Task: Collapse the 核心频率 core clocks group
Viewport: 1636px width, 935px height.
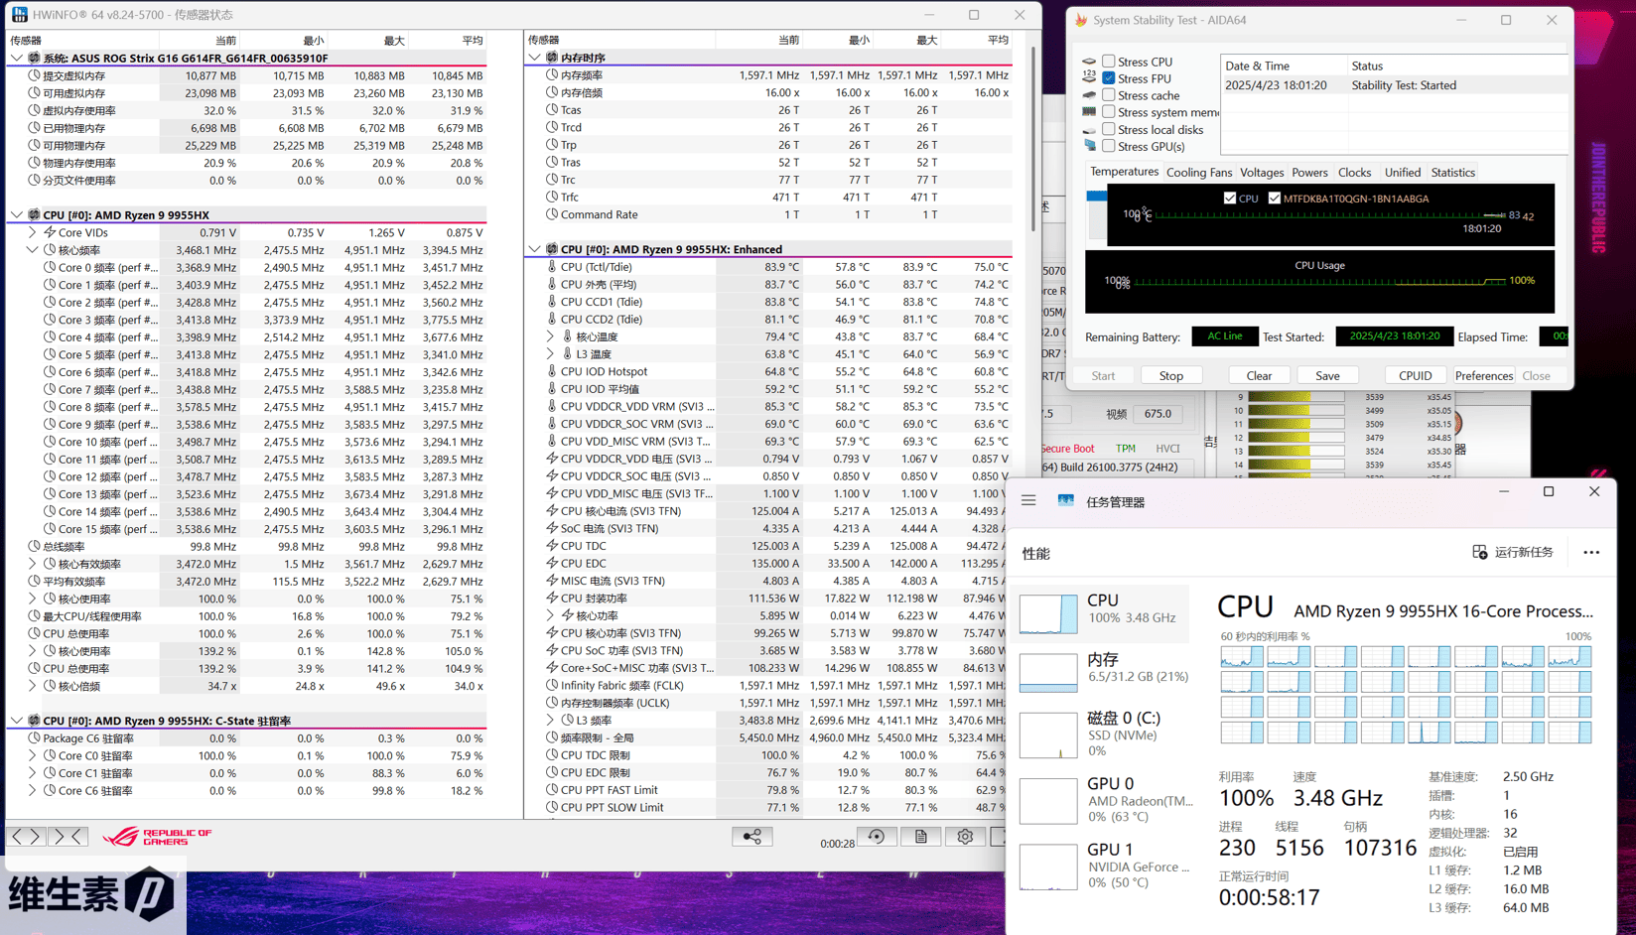Action: pyautogui.click(x=33, y=250)
